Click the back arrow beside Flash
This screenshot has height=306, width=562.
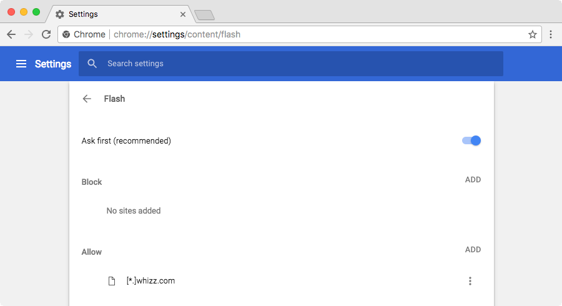(87, 99)
